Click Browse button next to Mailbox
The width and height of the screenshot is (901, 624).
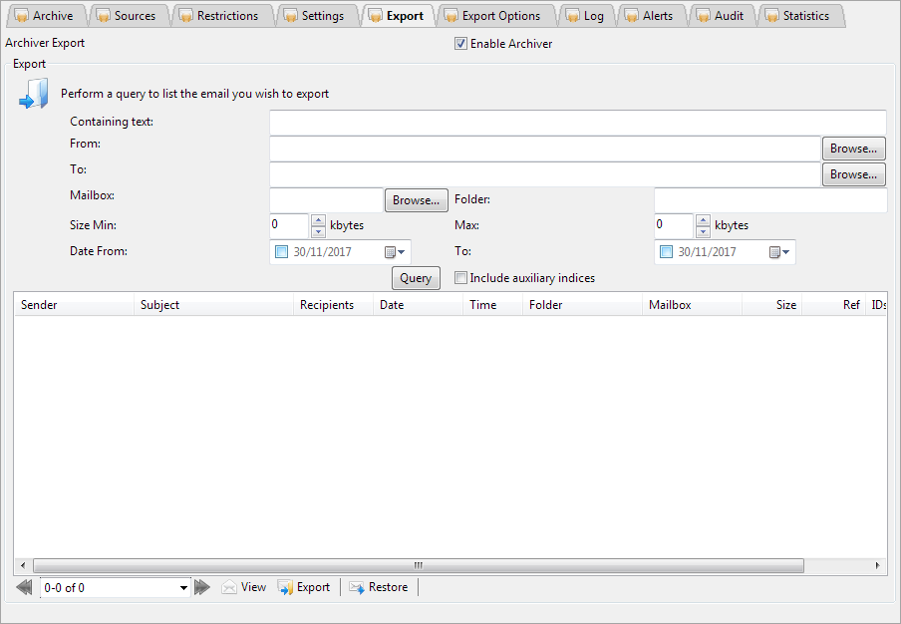416,200
